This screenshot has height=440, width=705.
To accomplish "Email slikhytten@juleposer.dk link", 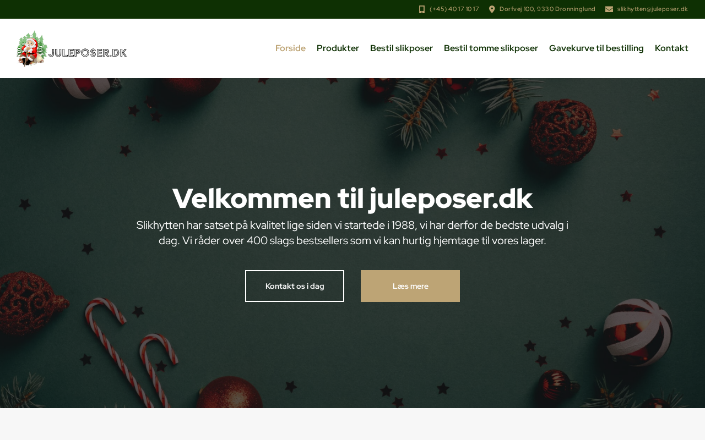I will [653, 9].
